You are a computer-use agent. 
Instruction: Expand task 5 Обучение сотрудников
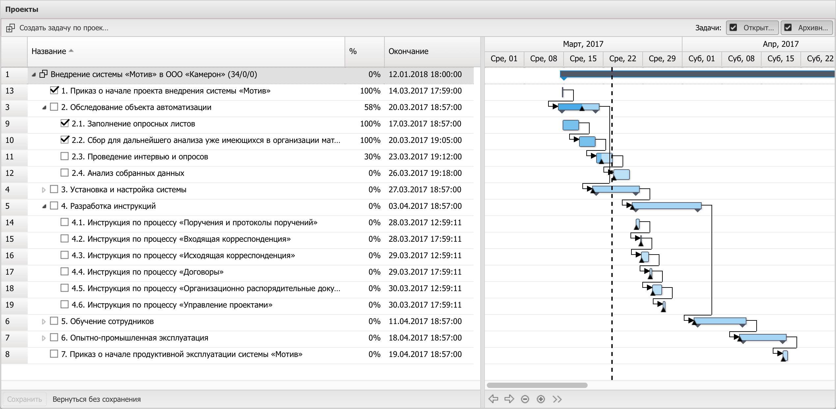pos(43,321)
